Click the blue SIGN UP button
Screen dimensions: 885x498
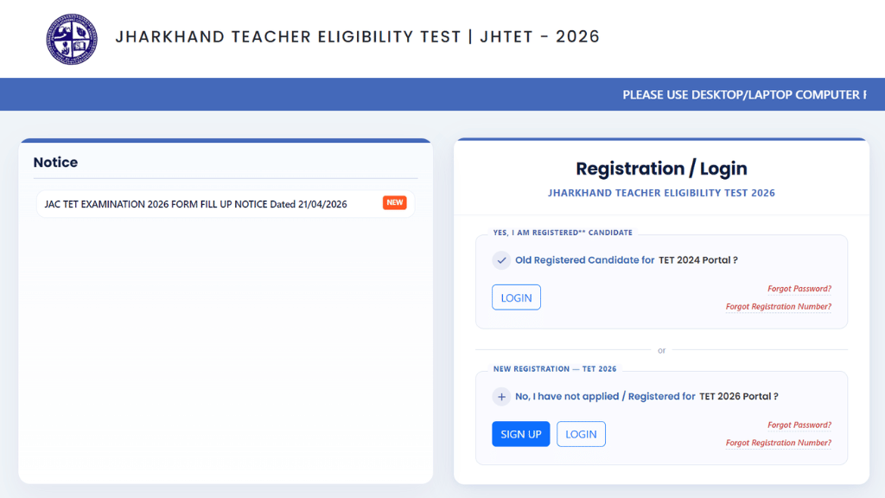click(x=520, y=433)
